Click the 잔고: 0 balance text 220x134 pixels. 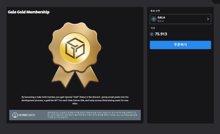(161, 21)
